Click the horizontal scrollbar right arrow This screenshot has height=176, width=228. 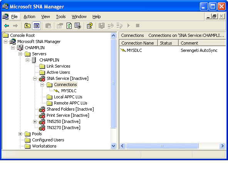pyautogui.click(x=222, y=146)
